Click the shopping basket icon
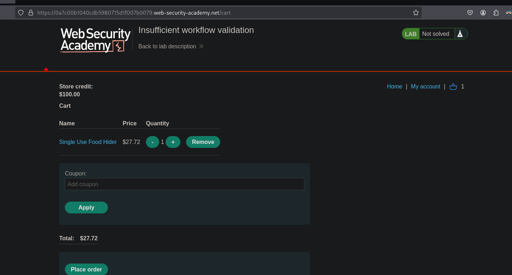The width and height of the screenshot is (512, 275). tap(453, 87)
